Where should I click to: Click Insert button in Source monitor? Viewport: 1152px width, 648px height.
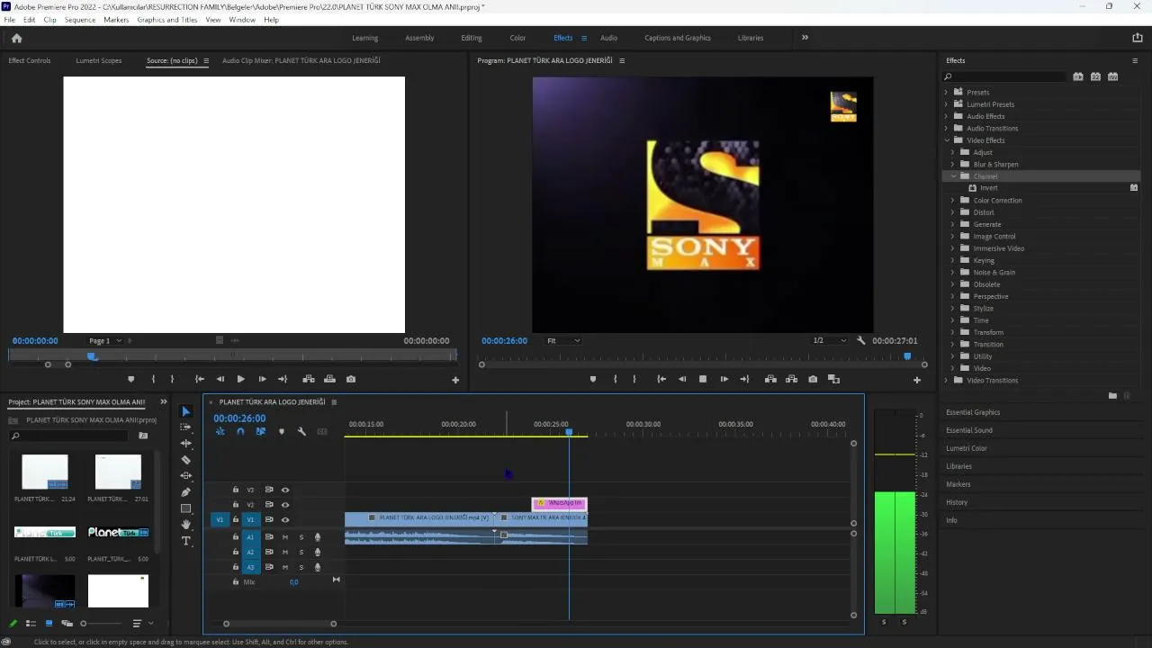[309, 379]
